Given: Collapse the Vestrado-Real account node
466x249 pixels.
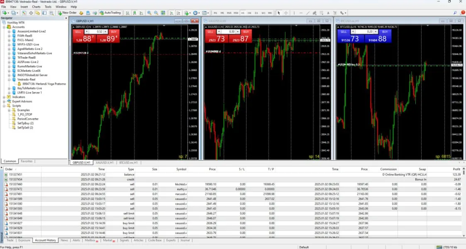Looking at the screenshot, I should click(x=9, y=80).
